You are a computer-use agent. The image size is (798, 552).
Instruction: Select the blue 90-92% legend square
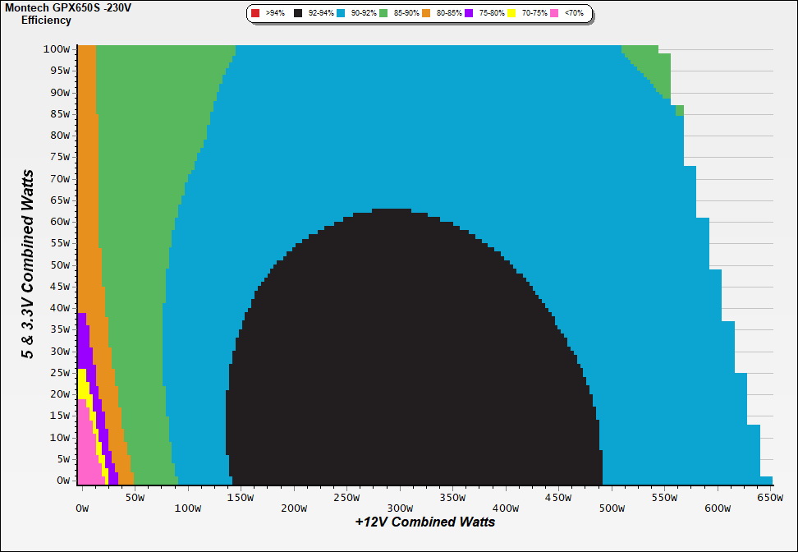click(x=341, y=14)
